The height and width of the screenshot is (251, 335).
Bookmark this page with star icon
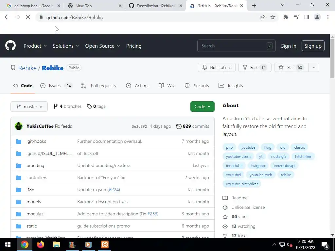point(273,17)
